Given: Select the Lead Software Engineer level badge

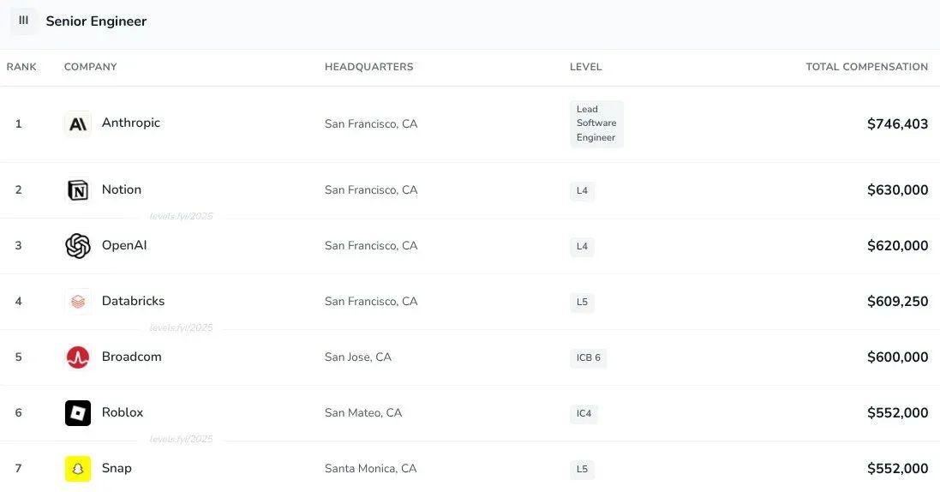Looking at the screenshot, I should (x=596, y=123).
